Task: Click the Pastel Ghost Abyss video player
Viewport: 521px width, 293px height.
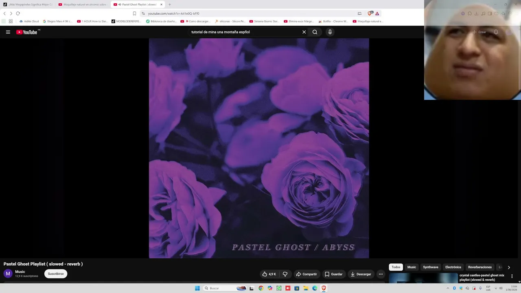Action: [x=259, y=148]
